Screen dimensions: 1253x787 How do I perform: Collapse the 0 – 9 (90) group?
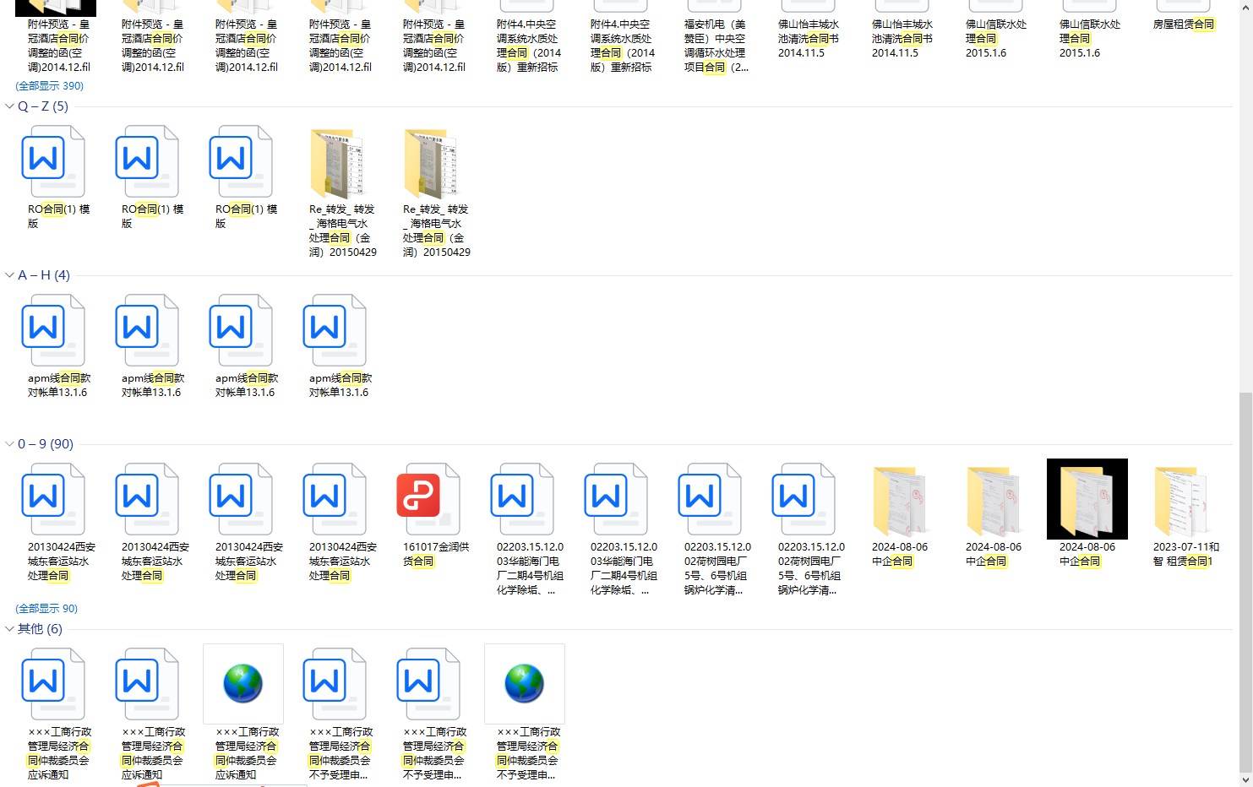pos(9,444)
